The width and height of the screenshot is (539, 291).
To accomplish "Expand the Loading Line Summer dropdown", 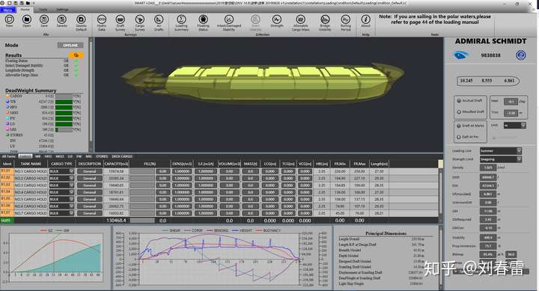I will click(501, 151).
